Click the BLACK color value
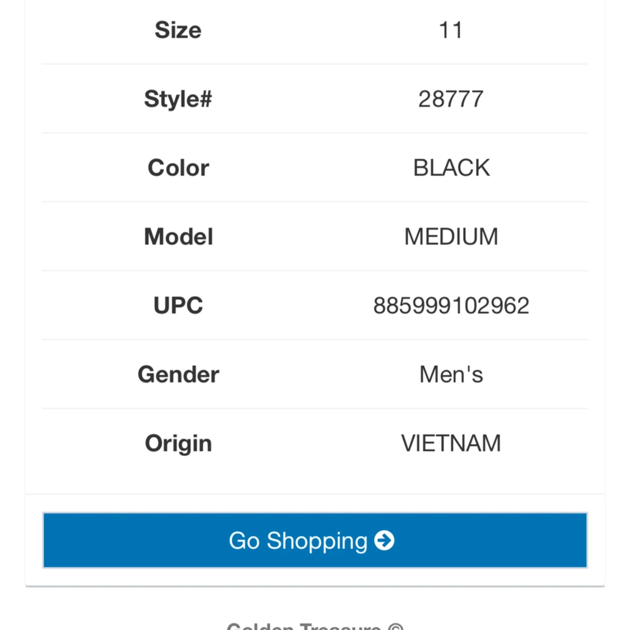The image size is (630, 630). [451, 167]
